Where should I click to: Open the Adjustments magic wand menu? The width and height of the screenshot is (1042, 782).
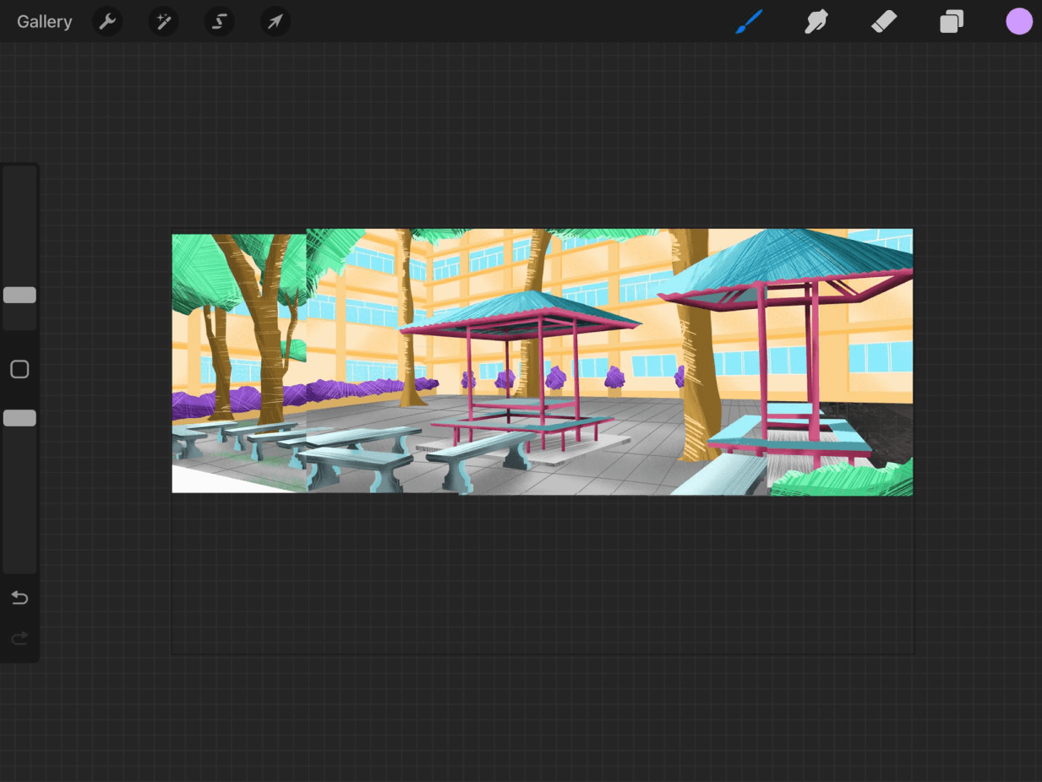pos(163,21)
